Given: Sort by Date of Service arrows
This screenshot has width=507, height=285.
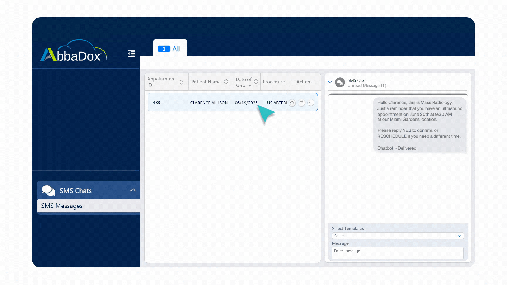Looking at the screenshot, I should pyautogui.click(x=256, y=82).
